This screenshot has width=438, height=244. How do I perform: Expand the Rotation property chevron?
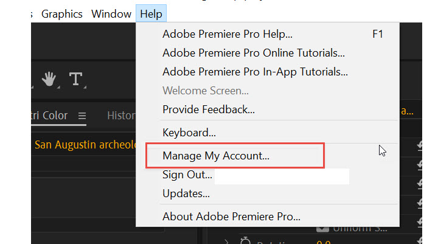[227, 242]
